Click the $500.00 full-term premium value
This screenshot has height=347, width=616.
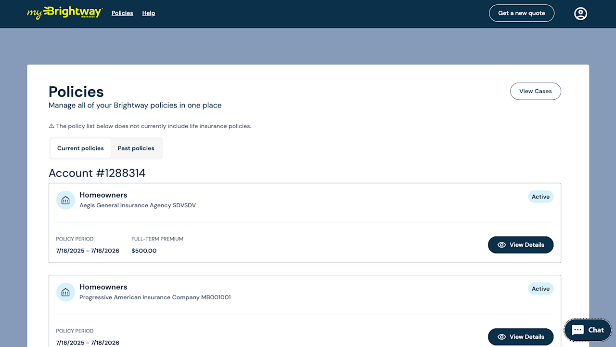point(144,251)
